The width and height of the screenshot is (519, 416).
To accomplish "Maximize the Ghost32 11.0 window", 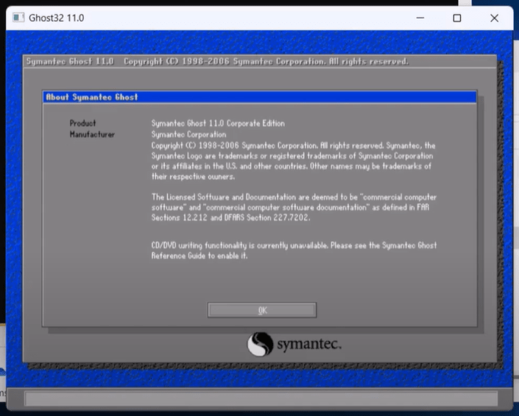I will click(456, 17).
